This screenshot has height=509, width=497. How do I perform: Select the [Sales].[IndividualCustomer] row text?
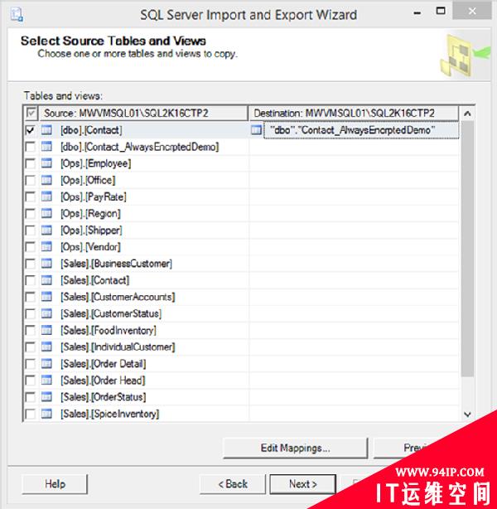point(118,347)
